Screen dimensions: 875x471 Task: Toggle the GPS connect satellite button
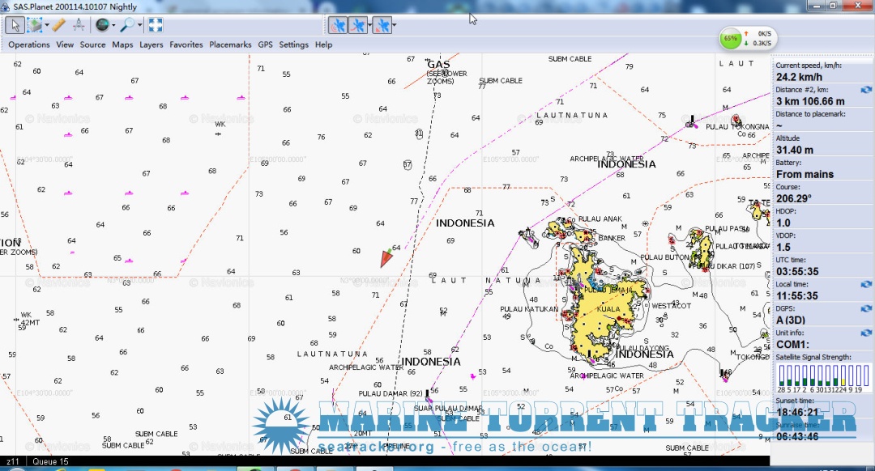[338, 25]
